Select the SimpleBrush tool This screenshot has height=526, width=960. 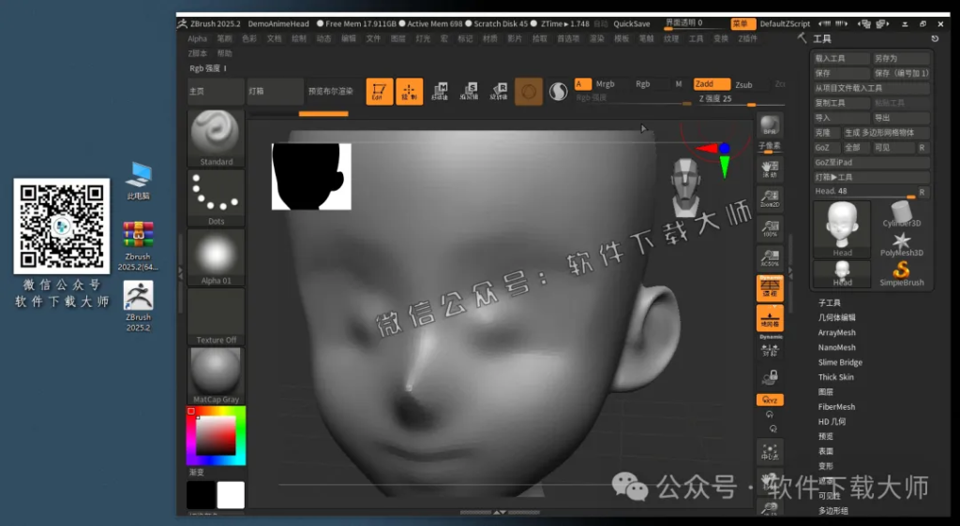point(901,273)
